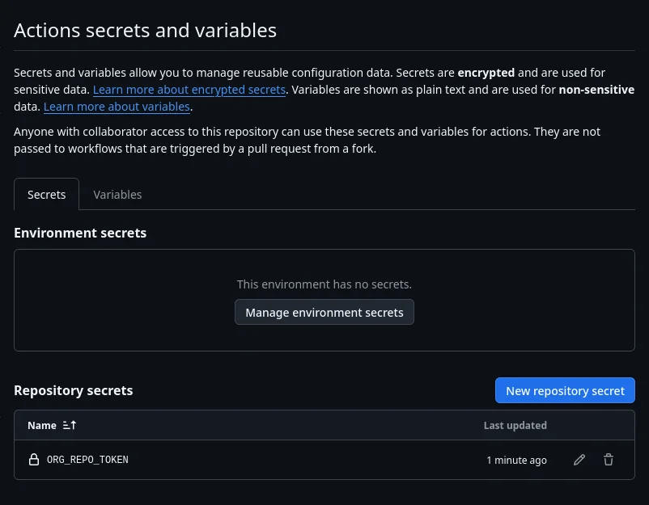This screenshot has width=649, height=505.
Task: Click the Actions secrets and variables title
Action: tap(145, 30)
